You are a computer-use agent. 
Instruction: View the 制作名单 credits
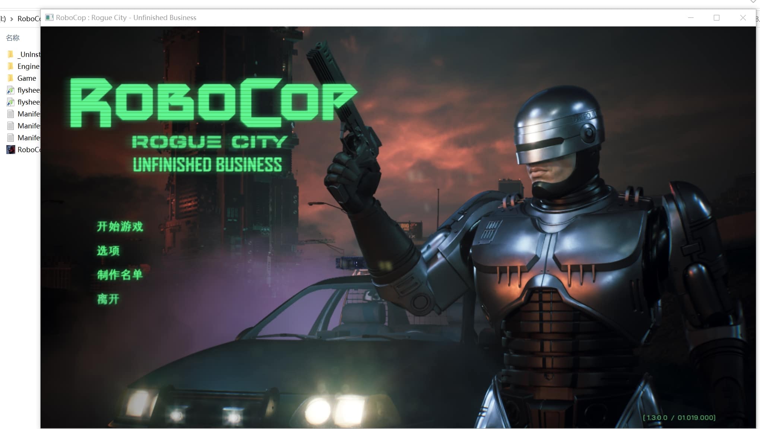(120, 275)
